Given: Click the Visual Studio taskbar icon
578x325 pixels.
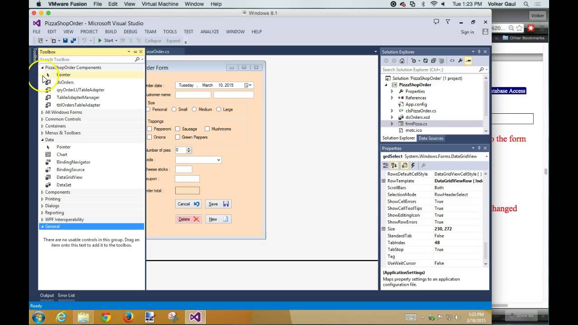Looking at the screenshot, I should pos(195,317).
